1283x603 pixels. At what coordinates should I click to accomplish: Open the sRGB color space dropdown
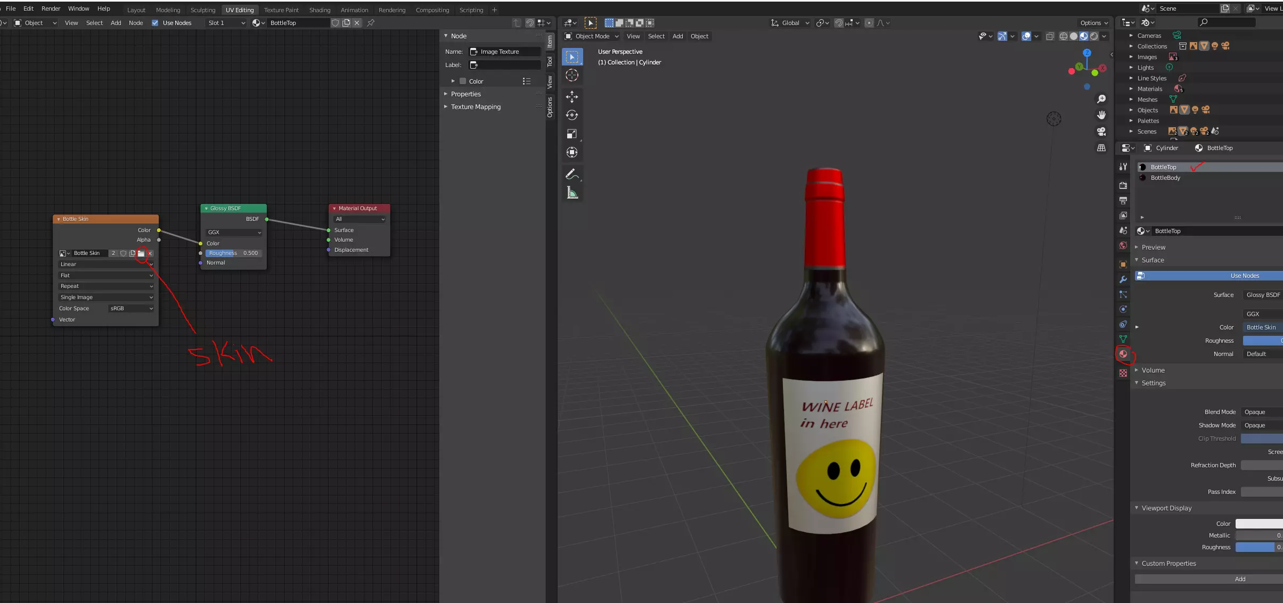(131, 309)
